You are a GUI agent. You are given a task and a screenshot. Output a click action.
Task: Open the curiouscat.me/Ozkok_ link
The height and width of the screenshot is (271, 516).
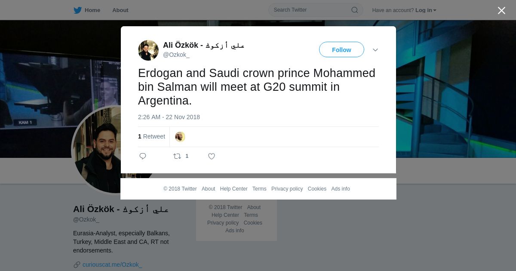pyautogui.click(x=112, y=265)
